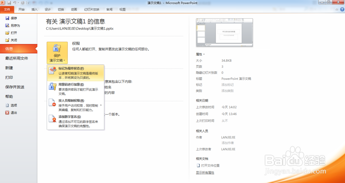Click the Options (选项) icon
The height and width of the screenshot is (183, 345).
[8, 105]
